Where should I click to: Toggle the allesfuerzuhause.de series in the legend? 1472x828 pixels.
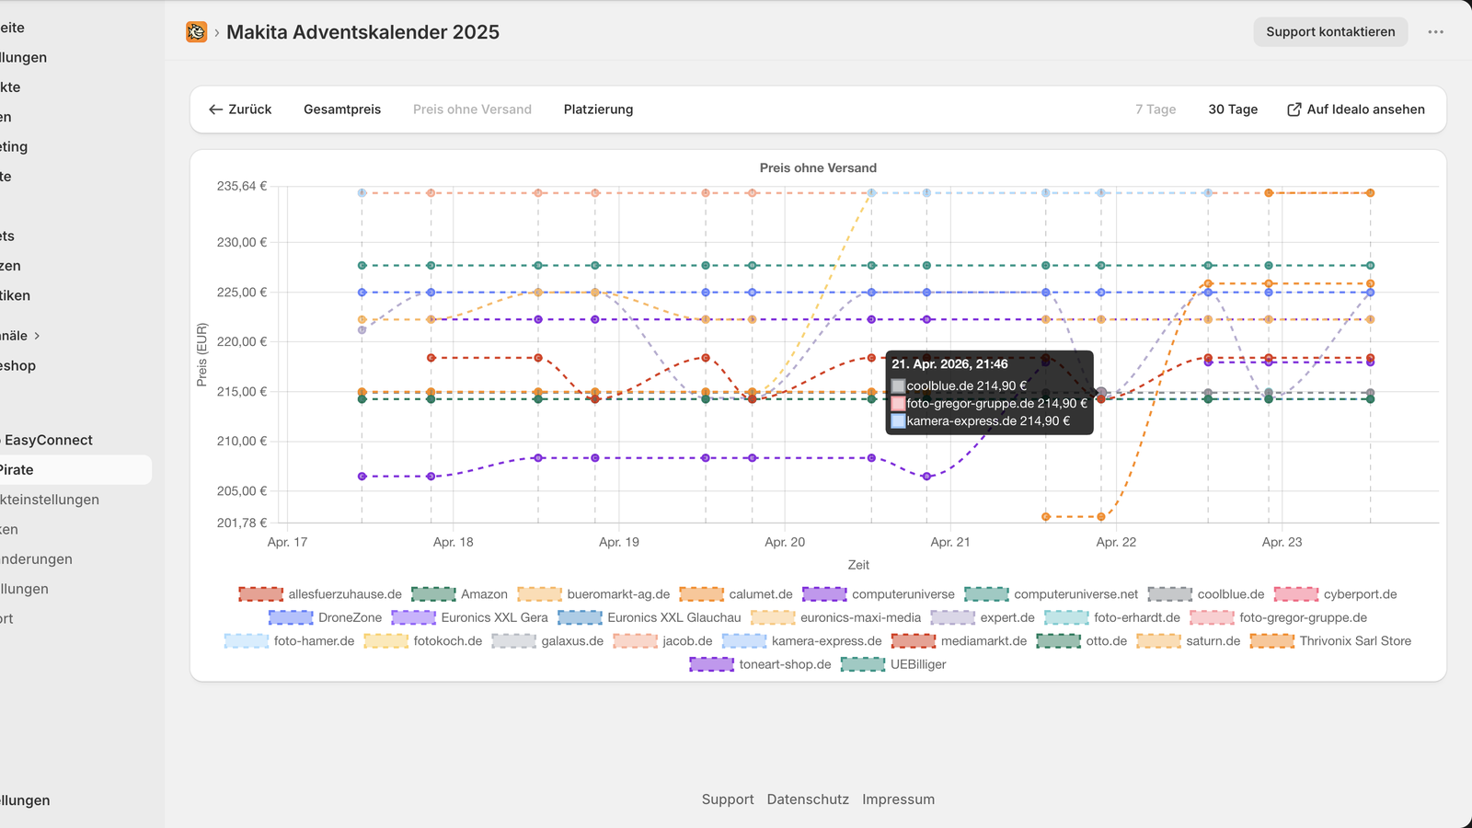[x=320, y=594]
